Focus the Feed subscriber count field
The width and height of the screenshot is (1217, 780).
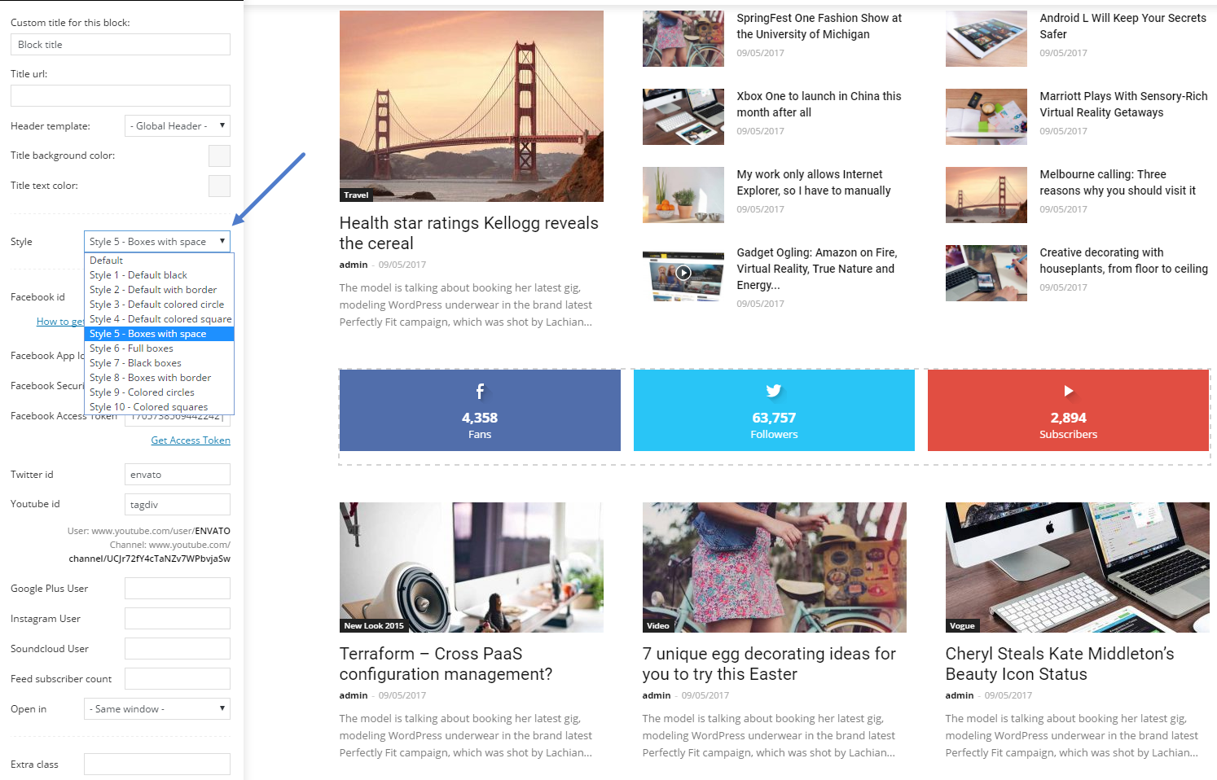[178, 679]
